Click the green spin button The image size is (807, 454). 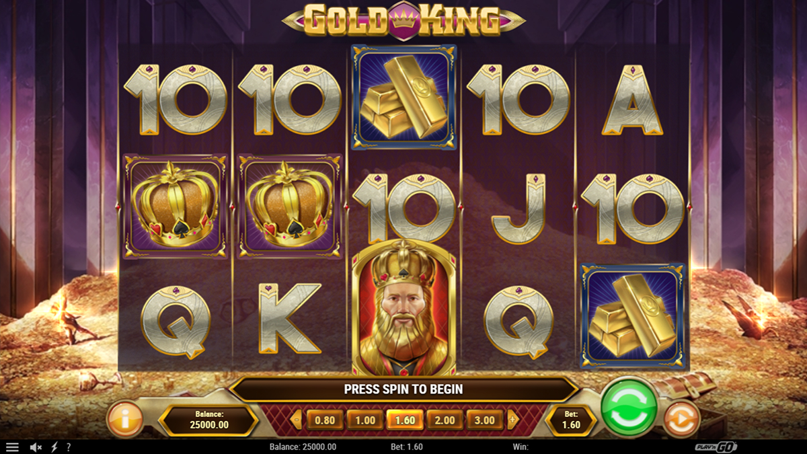pyautogui.click(x=629, y=408)
